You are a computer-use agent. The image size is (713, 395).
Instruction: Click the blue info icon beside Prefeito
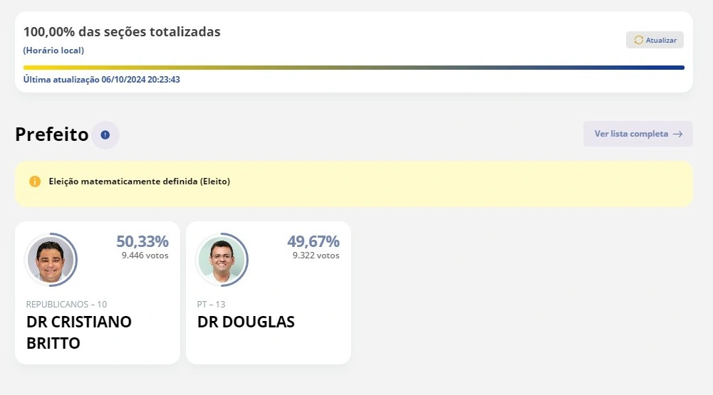pyautogui.click(x=105, y=135)
